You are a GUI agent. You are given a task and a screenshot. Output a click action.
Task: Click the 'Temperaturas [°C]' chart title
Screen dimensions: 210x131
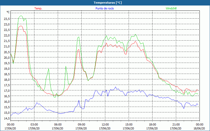[x=108, y=3]
